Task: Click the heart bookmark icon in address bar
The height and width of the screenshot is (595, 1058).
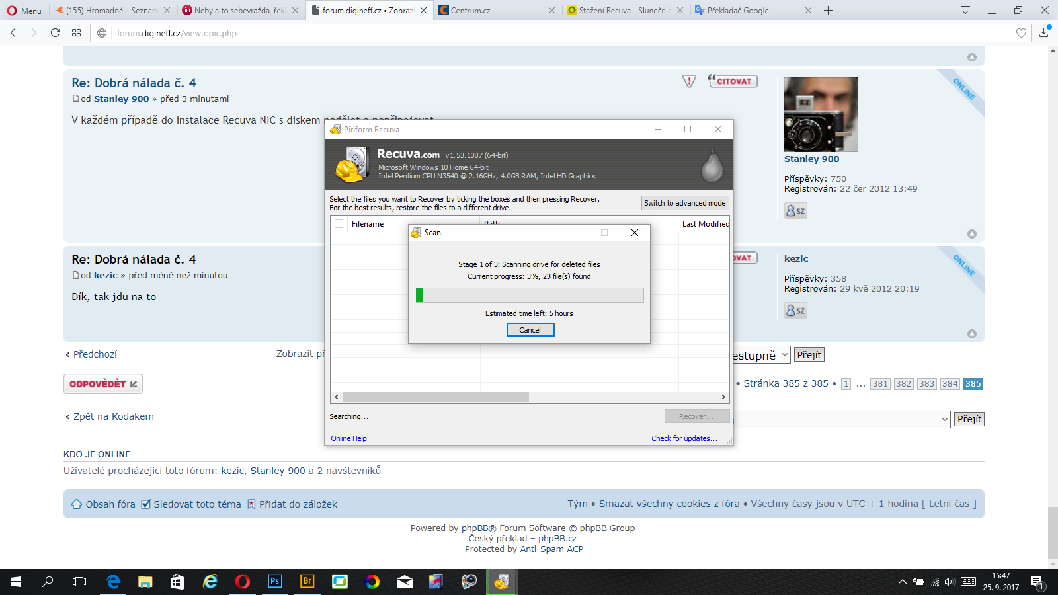Action: click(x=1021, y=33)
